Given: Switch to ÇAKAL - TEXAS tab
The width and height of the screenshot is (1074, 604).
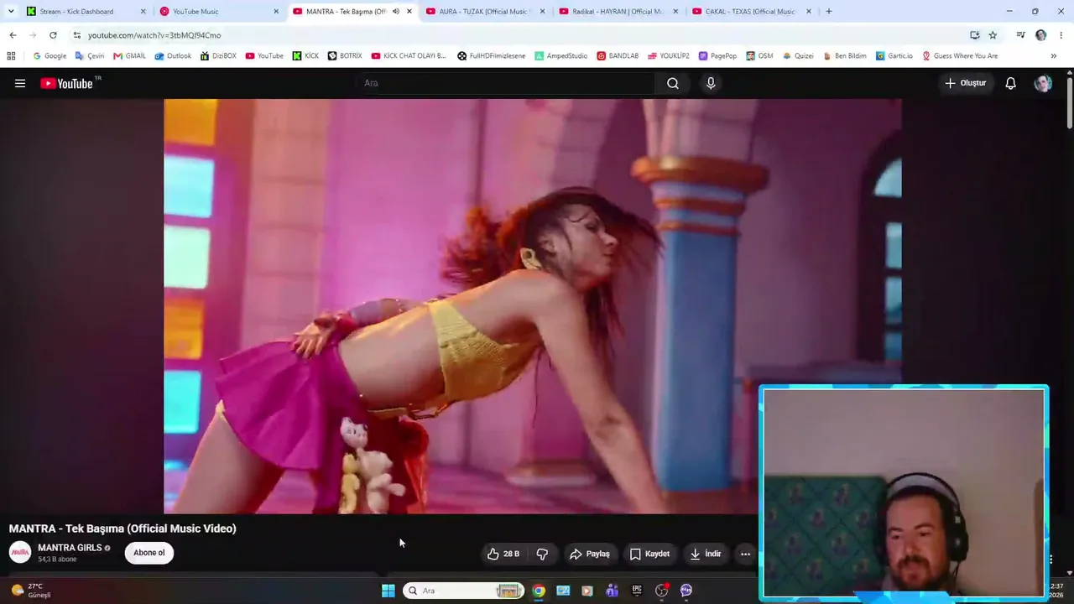Looking at the screenshot, I should pyautogui.click(x=753, y=12).
